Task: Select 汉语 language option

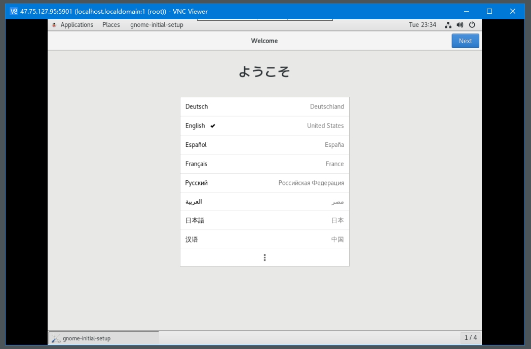Action: (x=264, y=240)
